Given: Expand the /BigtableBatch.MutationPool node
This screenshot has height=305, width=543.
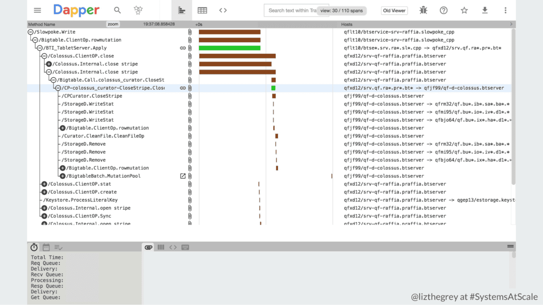Looking at the screenshot, I should pos(63,176).
